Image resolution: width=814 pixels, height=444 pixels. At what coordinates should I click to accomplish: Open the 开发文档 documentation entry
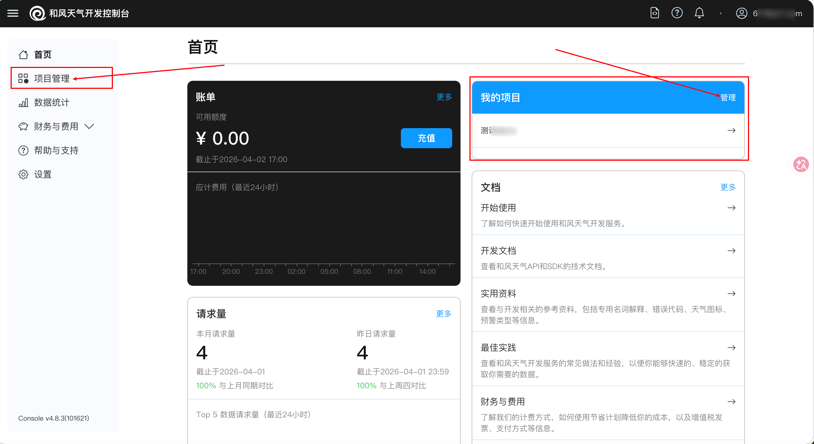(x=608, y=257)
